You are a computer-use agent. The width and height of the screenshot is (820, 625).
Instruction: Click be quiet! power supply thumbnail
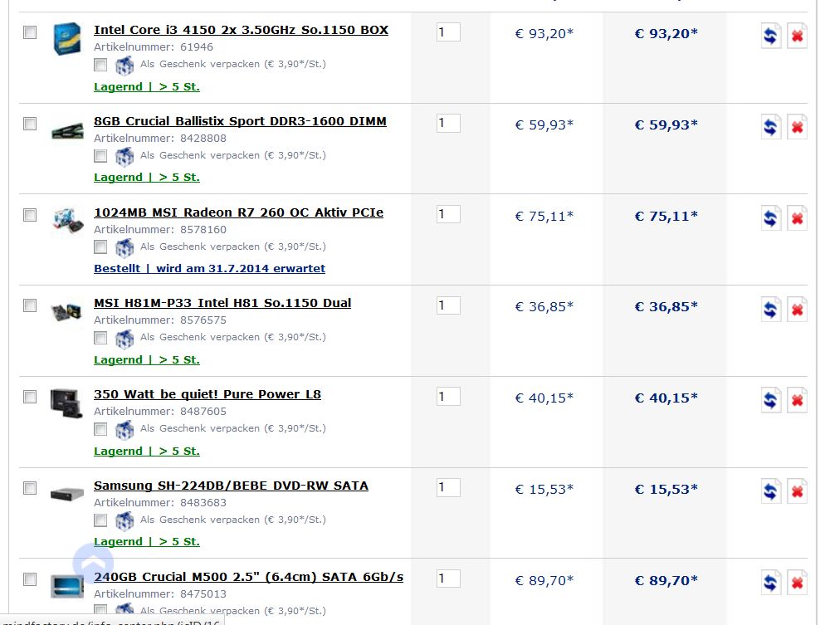(x=66, y=403)
